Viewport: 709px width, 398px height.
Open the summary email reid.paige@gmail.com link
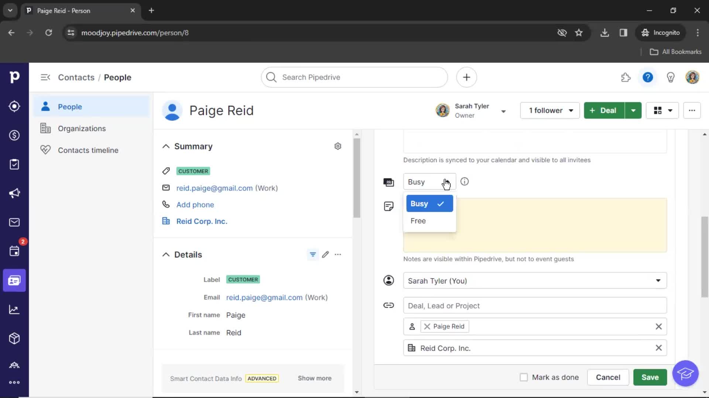click(215, 188)
